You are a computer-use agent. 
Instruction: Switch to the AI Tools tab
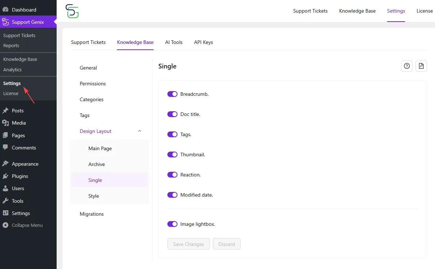[173, 42]
